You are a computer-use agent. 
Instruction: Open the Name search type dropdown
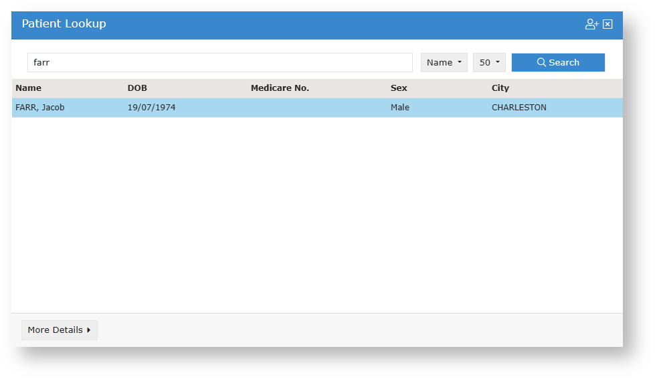pos(444,62)
